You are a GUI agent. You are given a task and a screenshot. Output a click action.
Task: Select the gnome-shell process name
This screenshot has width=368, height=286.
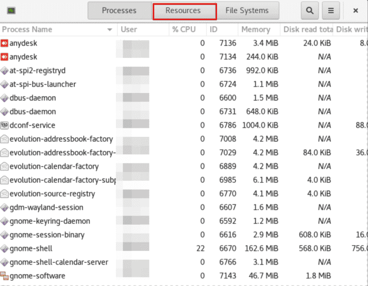[x=31, y=249]
